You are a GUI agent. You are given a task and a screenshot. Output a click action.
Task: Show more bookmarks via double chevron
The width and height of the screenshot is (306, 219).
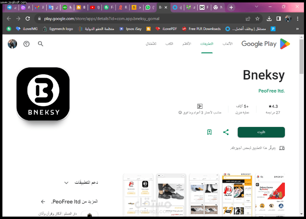coord(297,29)
